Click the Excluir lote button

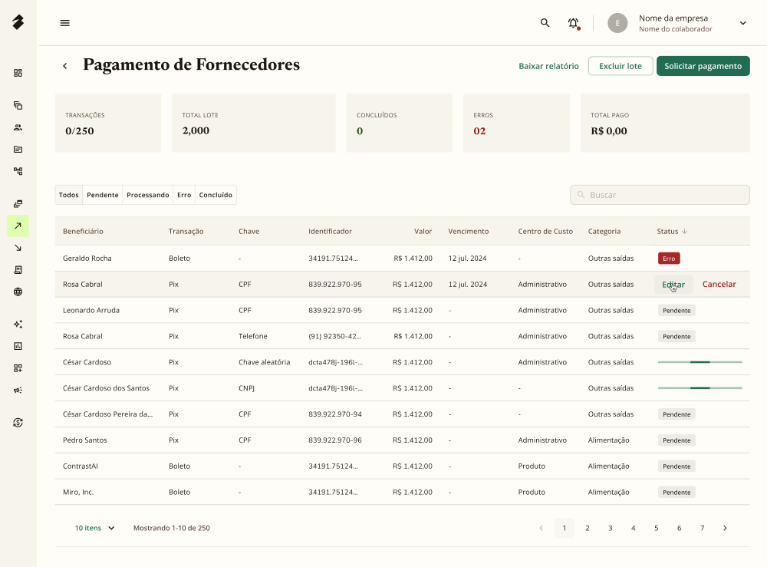click(x=621, y=66)
